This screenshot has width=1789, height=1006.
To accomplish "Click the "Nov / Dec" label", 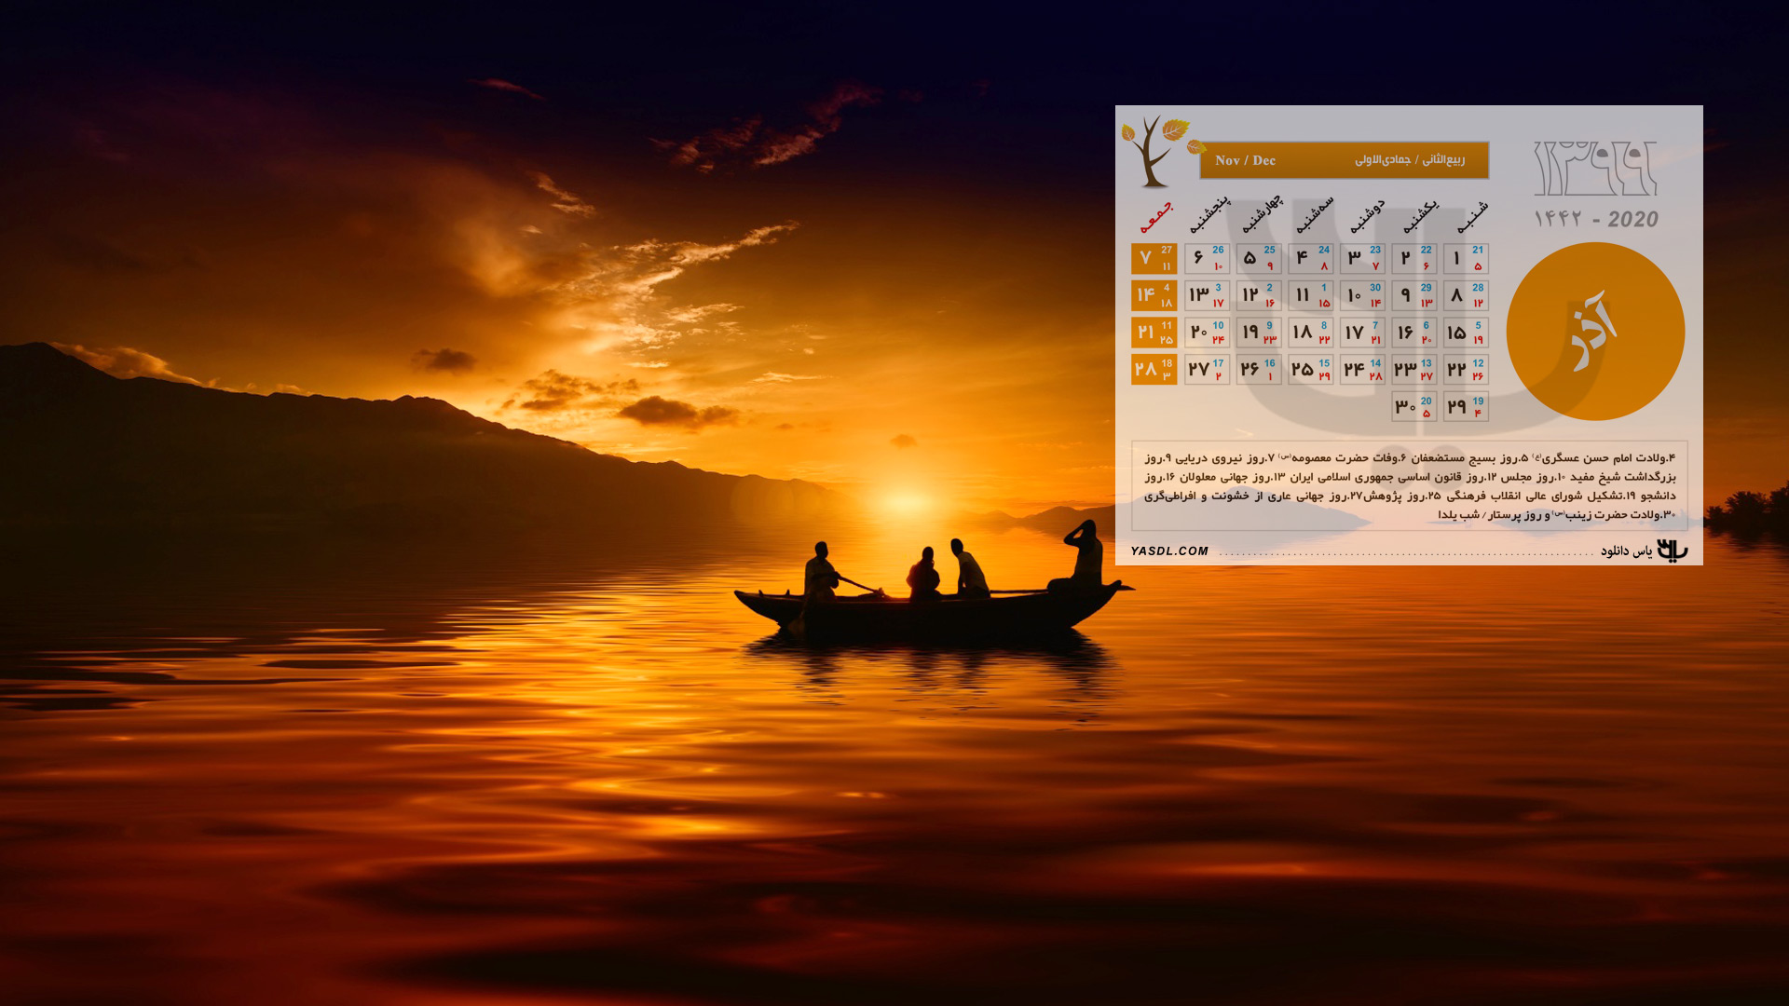I will [1245, 160].
